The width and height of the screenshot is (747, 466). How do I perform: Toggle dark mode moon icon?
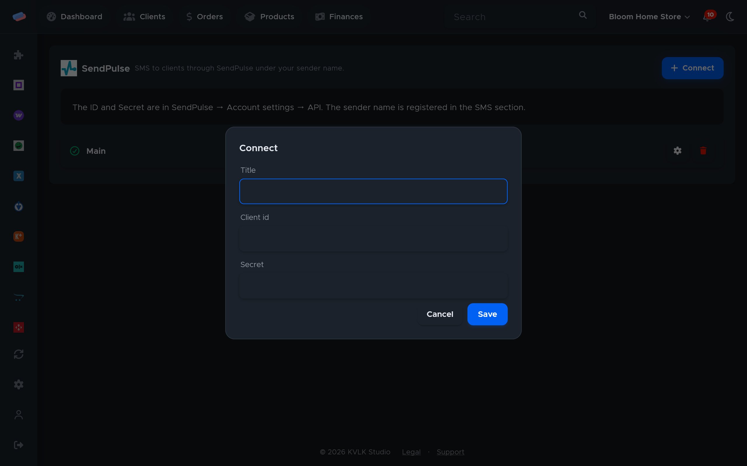click(x=730, y=17)
